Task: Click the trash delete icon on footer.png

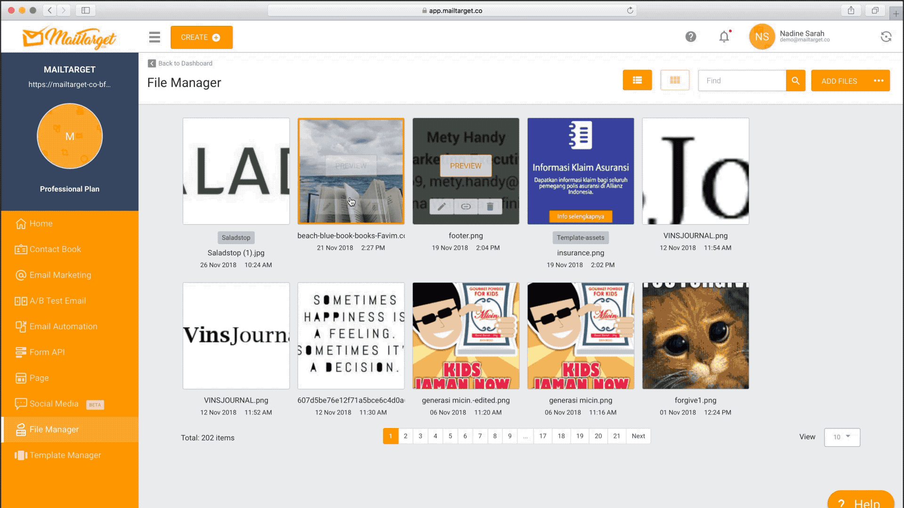Action: coord(490,206)
